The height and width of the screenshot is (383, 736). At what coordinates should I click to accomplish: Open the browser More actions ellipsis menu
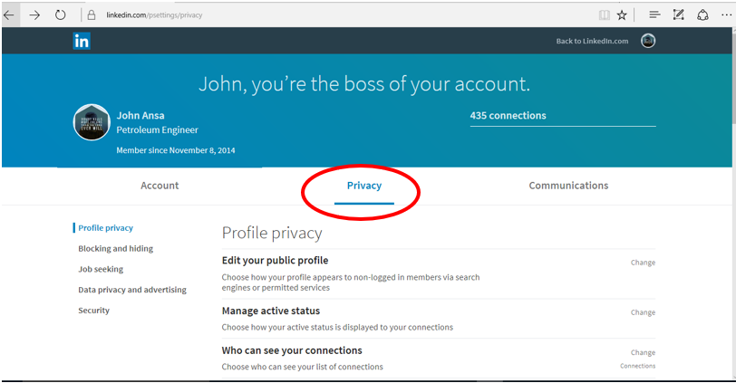click(x=726, y=15)
